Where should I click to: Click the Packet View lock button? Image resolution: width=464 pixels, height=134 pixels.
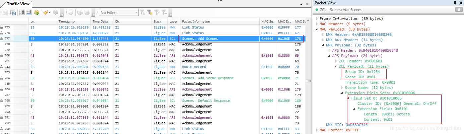[458, 10]
